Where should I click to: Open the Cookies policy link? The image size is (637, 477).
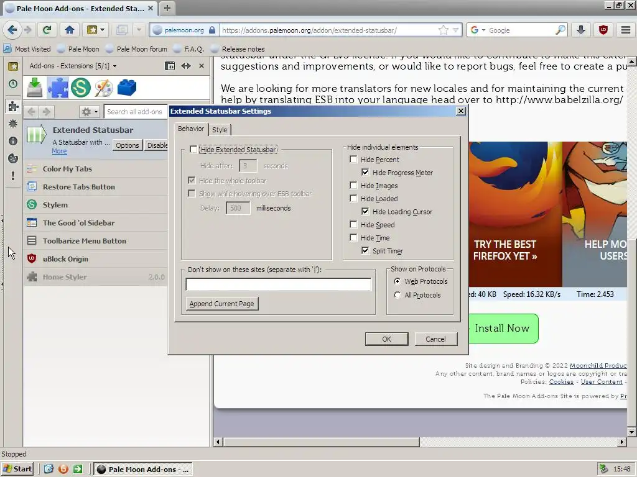click(x=561, y=382)
